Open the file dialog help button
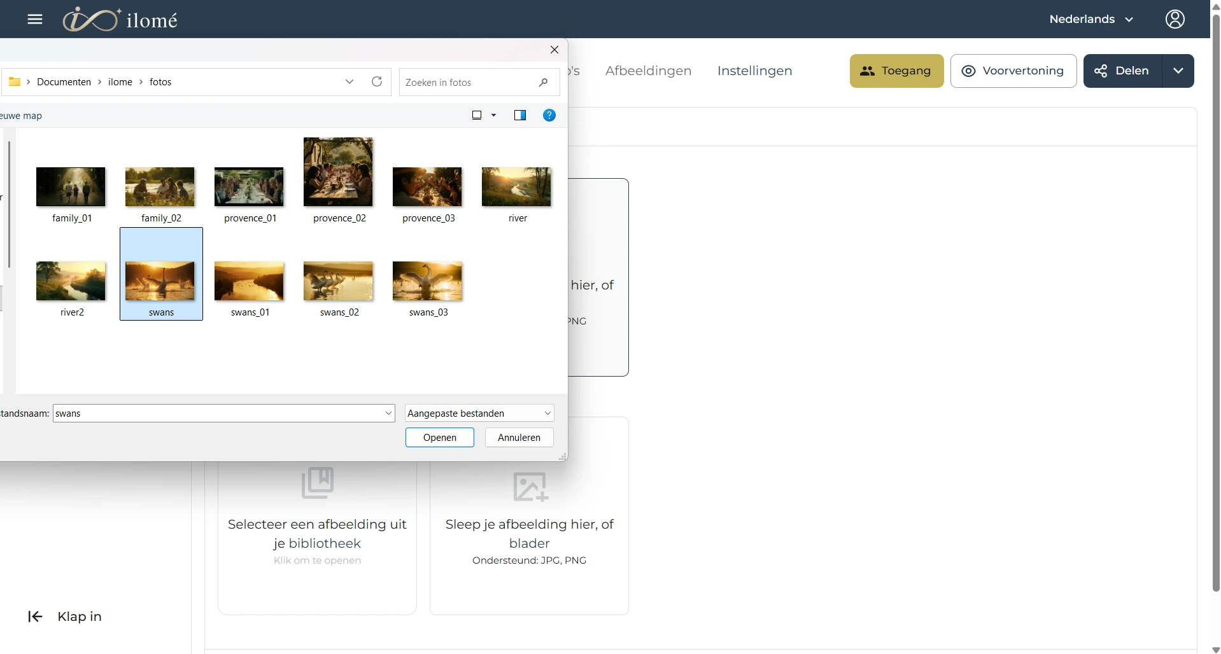1221x654 pixels. pos(549,115)
